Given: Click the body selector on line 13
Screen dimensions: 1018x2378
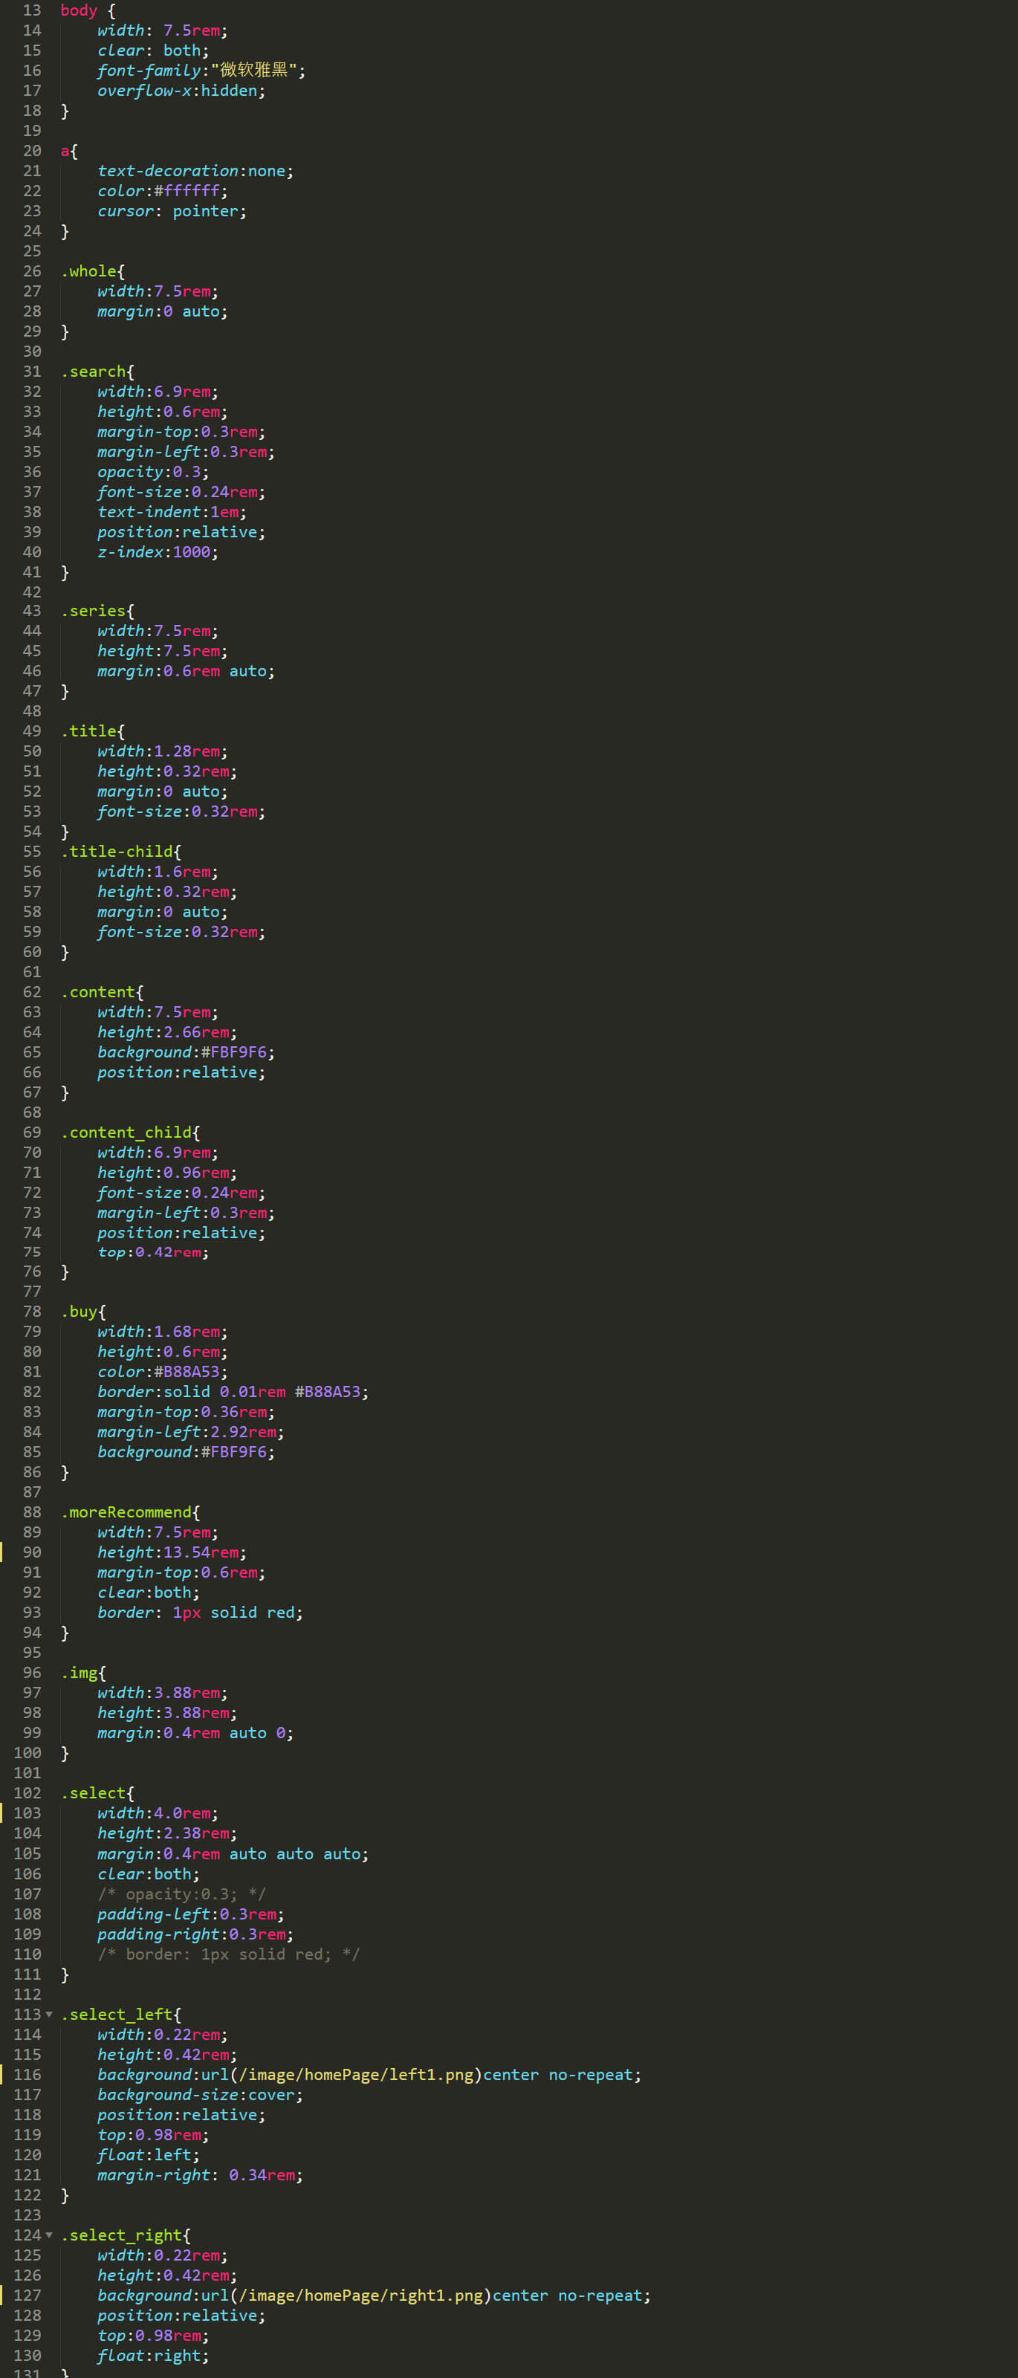Looking at the screenshot, I should (x=79, y=10).
